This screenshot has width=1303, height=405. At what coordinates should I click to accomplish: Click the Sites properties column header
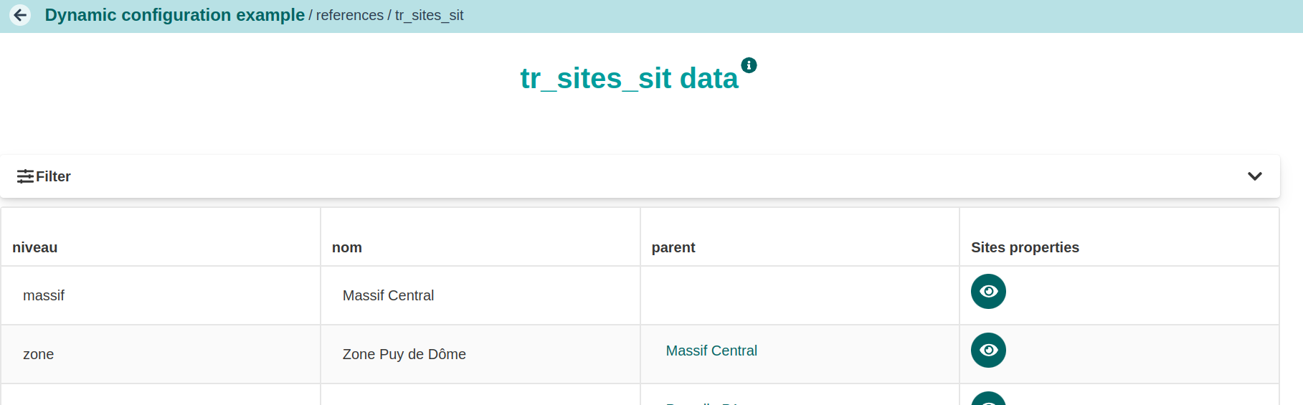tap(1025, 247)
